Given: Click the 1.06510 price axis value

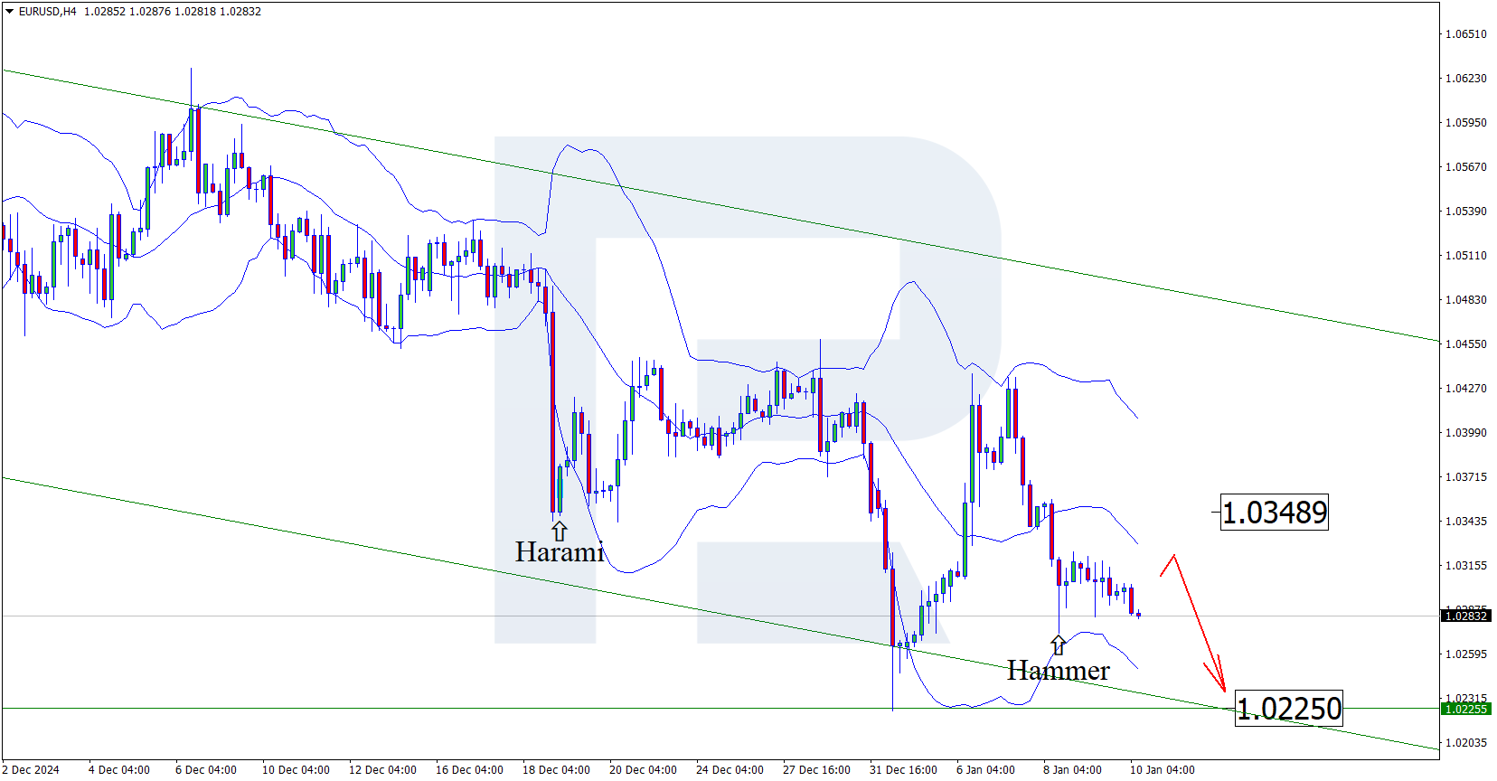Looking at the screenshot, I should tap(1465, 34).
